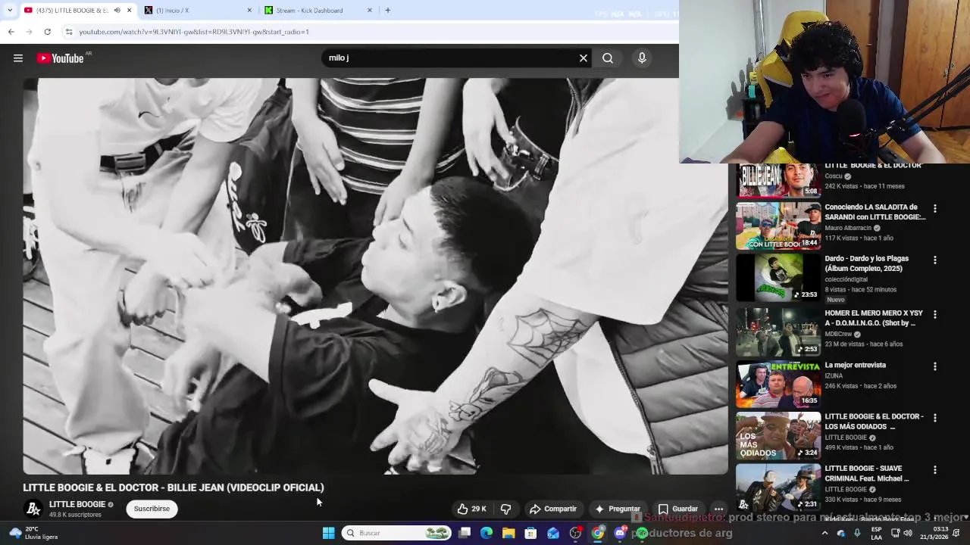The width and height of the screenshot is (970, 545).
Task: Open La mejor entrevista thumbnail
Action: click(x=778, y=384)
